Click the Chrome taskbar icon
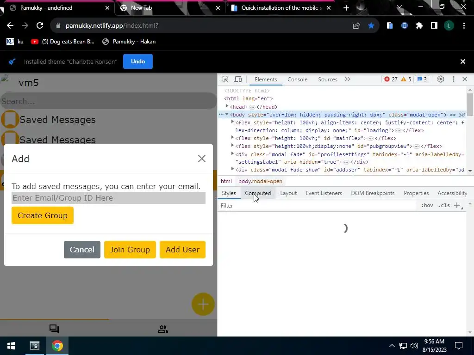Screen dimensions: 474x355 57,346
